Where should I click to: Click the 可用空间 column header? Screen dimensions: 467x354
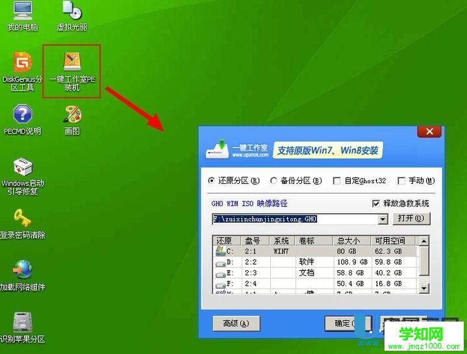[394, 240]
